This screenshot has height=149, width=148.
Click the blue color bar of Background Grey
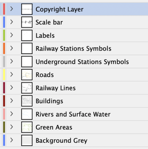4,140
